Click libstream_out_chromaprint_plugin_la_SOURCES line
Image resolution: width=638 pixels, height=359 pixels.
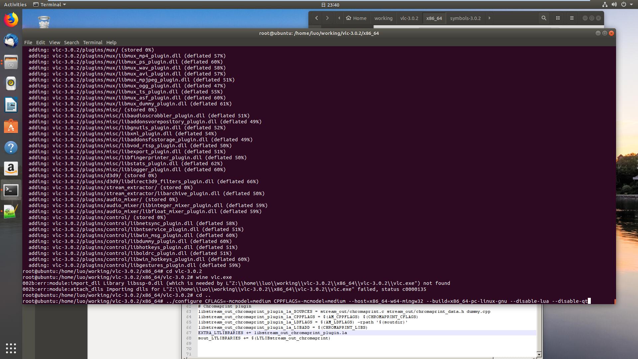tap(344, 311)
